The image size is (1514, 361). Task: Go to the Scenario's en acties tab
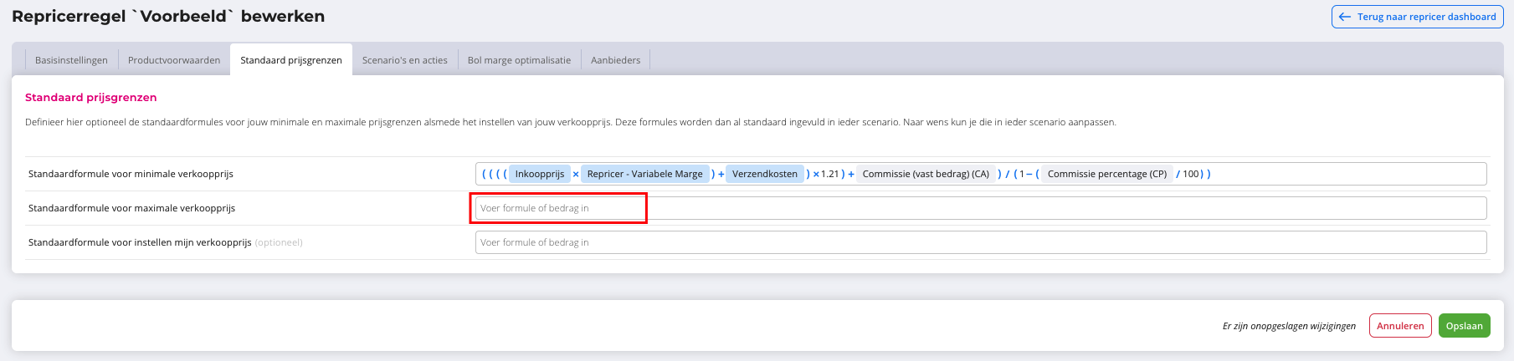pyautogui.click(x=404, y=60)
